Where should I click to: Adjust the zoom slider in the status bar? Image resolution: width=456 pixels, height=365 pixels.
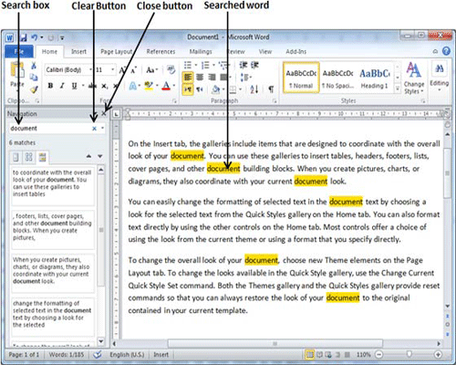(409, 354)
